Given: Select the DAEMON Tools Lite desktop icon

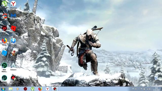Looking at the screenshot, I should click(13, 42).
